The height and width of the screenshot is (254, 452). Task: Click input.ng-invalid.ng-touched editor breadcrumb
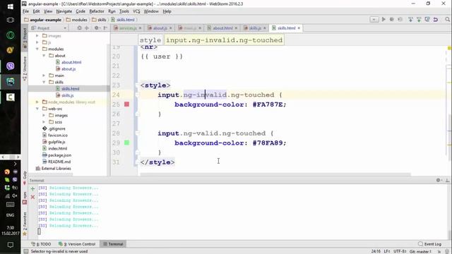(x=224, y=40)
